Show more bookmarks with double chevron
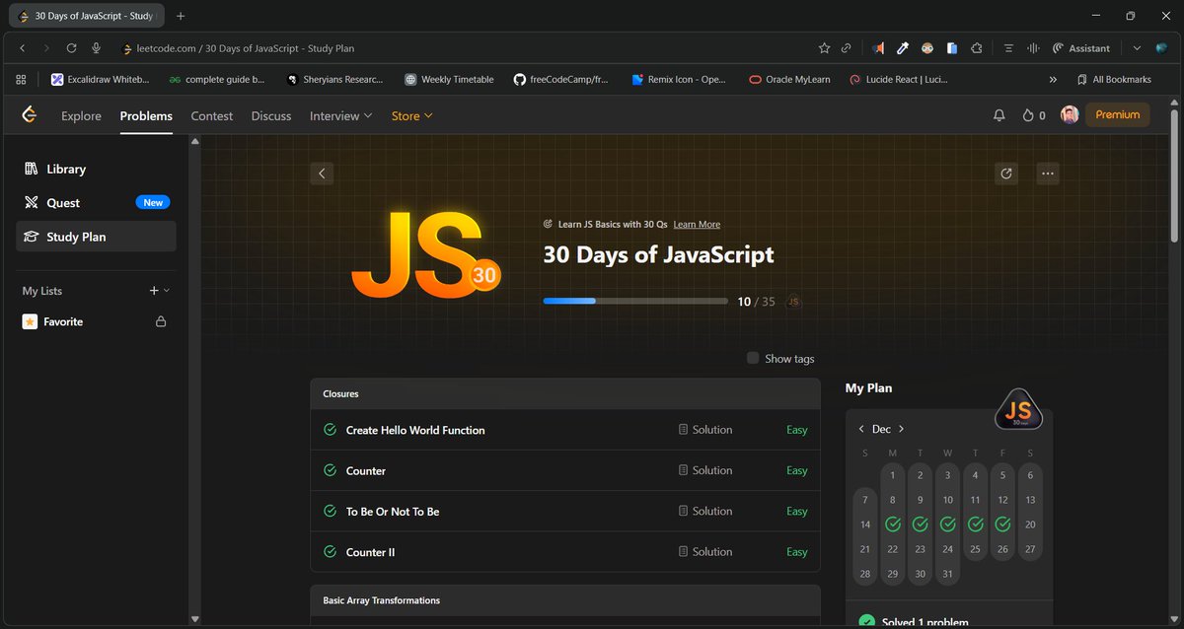This screenshot has height=629, width=1184. click(1054, 79)
